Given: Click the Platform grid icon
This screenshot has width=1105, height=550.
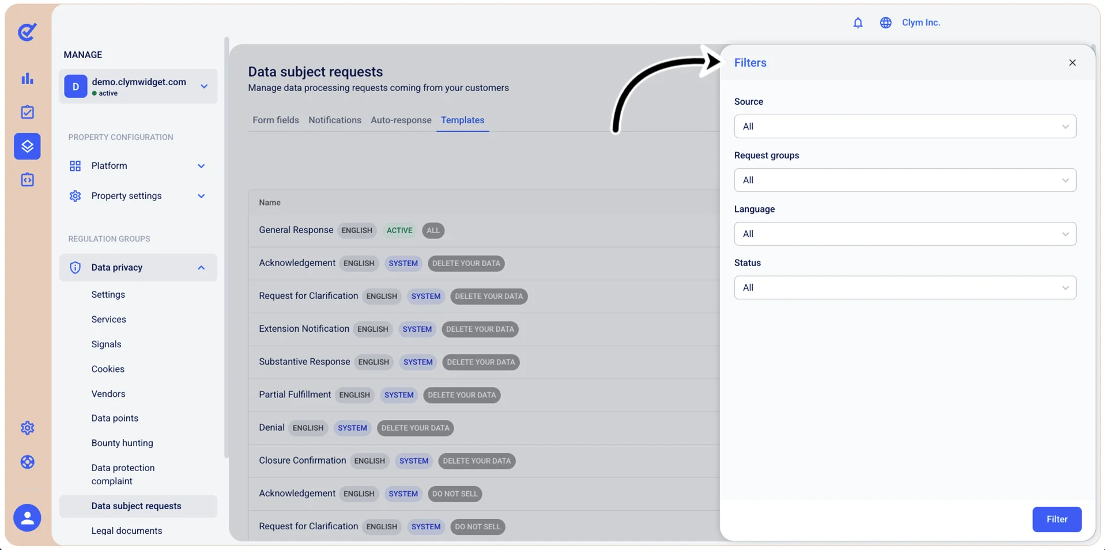Looking at the screenshot, I should click(75, 166).
